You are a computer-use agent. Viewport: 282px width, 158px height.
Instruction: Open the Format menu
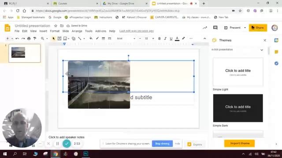click(x=55, y=31)
